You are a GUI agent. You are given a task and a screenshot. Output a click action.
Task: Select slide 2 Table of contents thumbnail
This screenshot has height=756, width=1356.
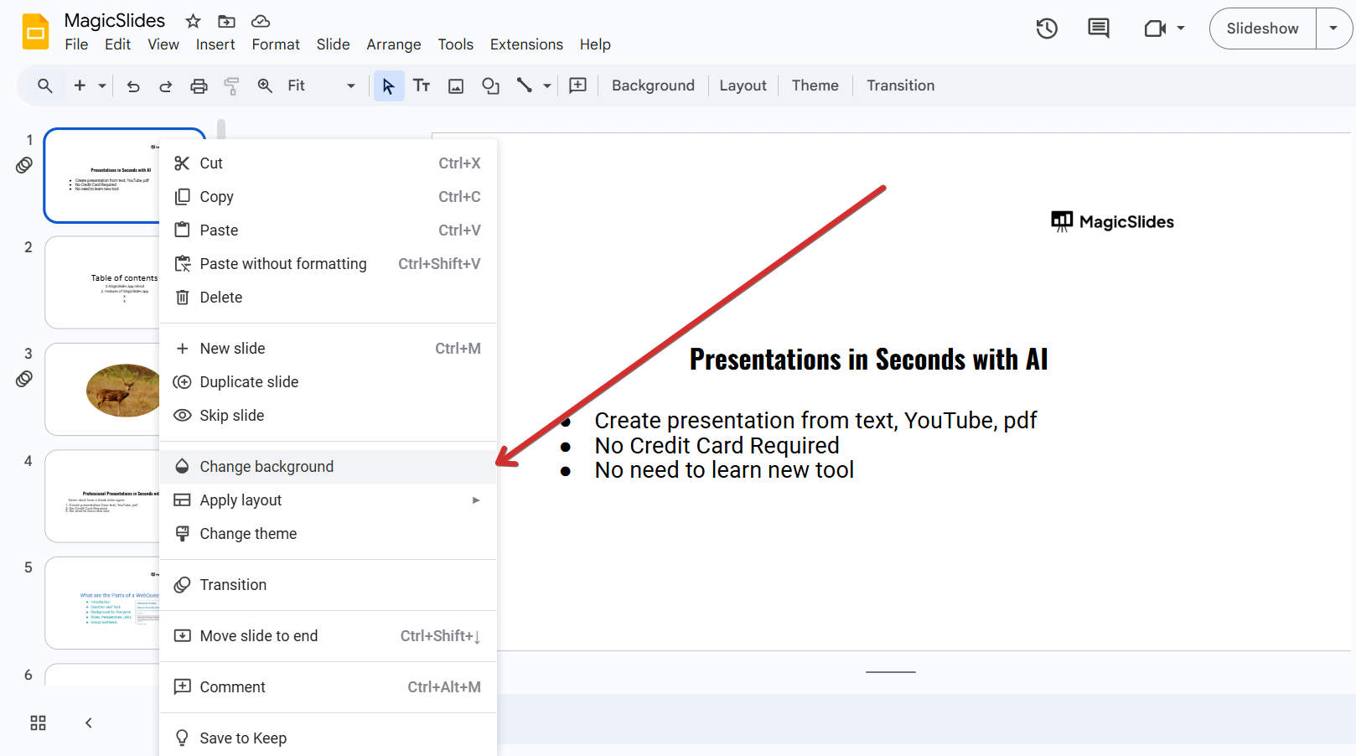[x=102, y=282]
